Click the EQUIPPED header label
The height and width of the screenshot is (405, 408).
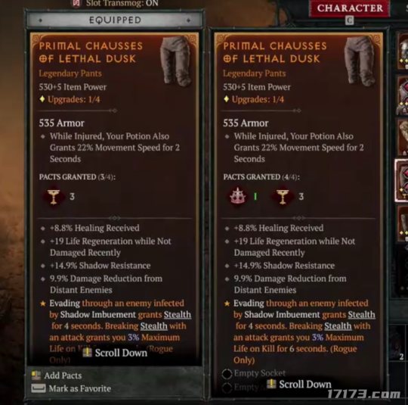coord(115,20)
